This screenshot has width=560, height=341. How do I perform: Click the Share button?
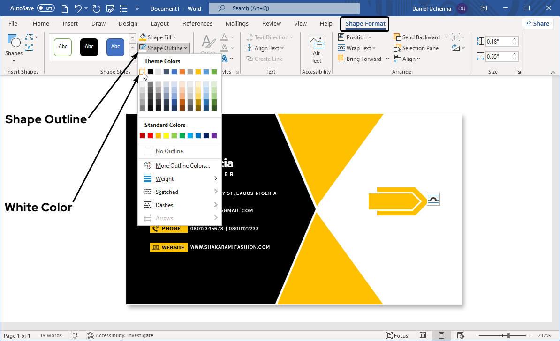537,24
